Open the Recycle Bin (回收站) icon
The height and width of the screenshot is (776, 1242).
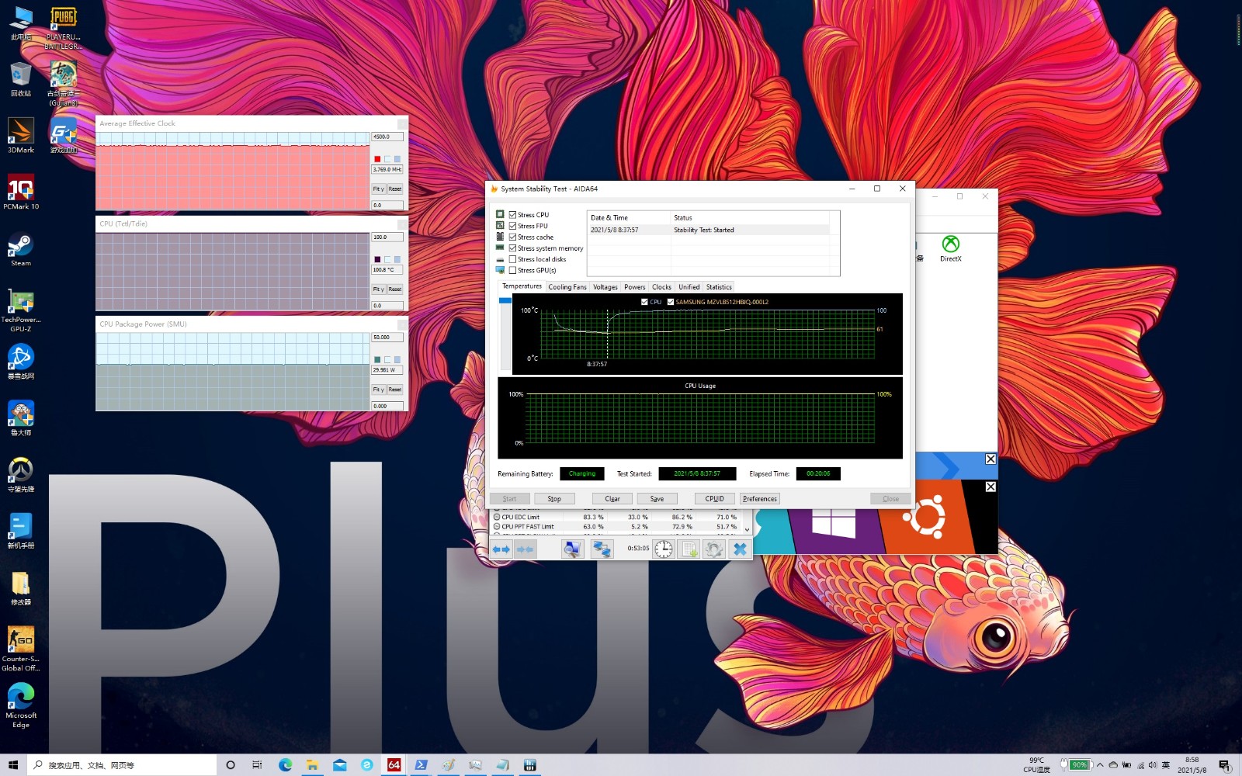pyautogui.click(x=21, y=79)
